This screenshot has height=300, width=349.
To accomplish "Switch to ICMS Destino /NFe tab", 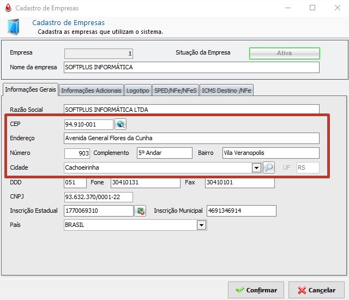I will coord(226,91).
